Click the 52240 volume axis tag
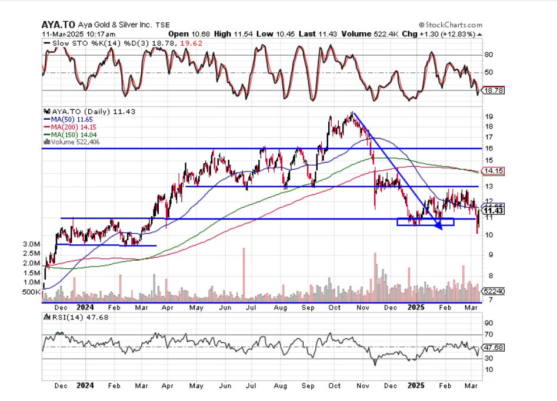The height and width of the screenshot is (401, 557). 493,291
